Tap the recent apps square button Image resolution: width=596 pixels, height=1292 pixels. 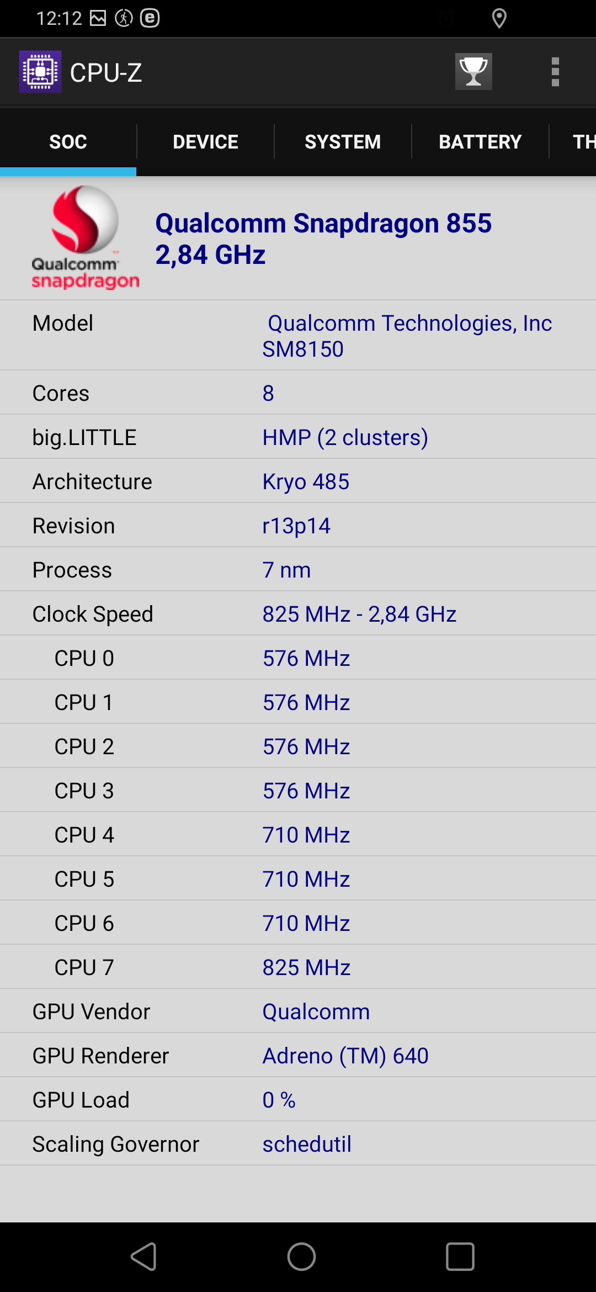coord(460,1257)
